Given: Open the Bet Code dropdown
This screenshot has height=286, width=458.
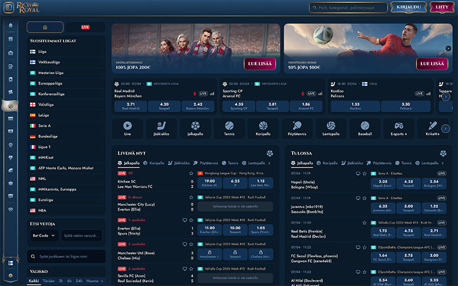Looking at the screenshot, I should [x=44, y=235].
